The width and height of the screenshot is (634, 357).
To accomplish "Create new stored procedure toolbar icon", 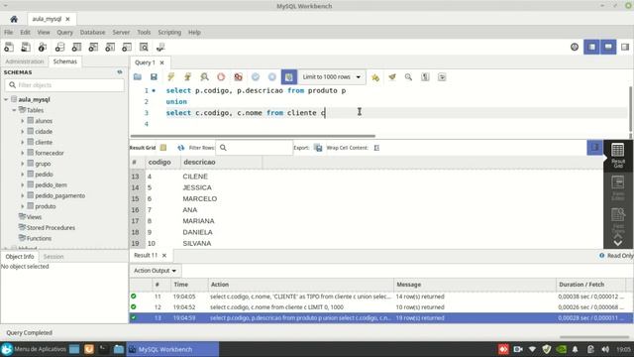I will click(110, 47).
